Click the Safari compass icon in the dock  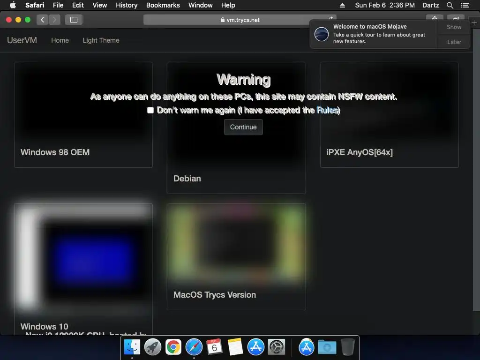coord(194,347)
